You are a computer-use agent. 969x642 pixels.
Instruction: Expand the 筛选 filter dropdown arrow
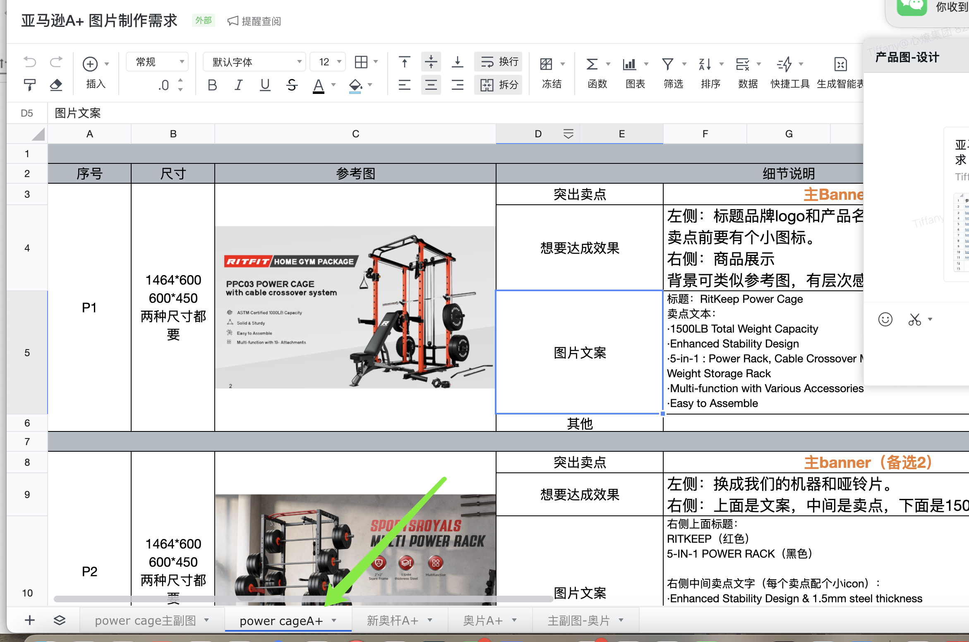tap(684, 64)
